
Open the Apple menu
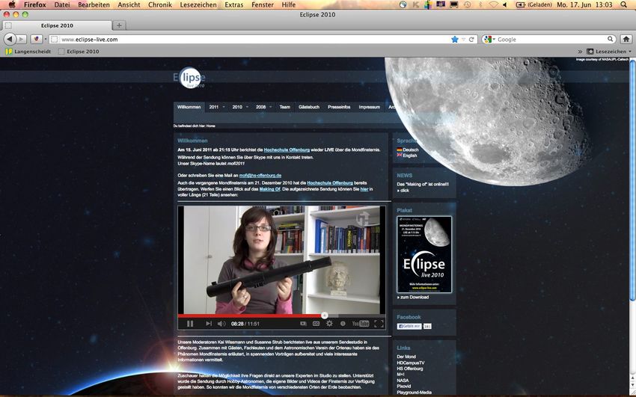pos(12,4)
